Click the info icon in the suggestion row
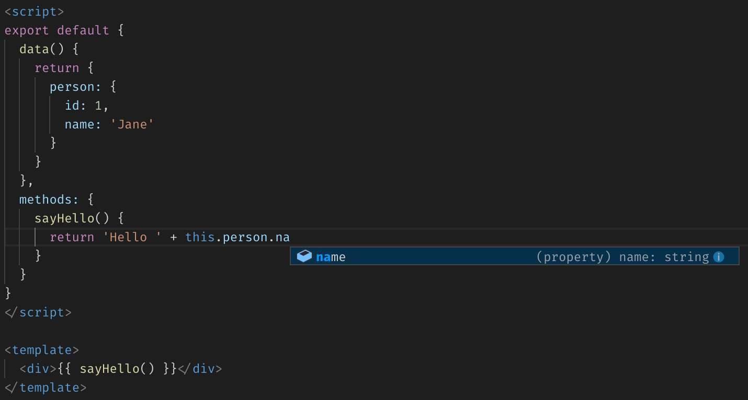Screen dimensions: 748x400 (x=719, y=257)
